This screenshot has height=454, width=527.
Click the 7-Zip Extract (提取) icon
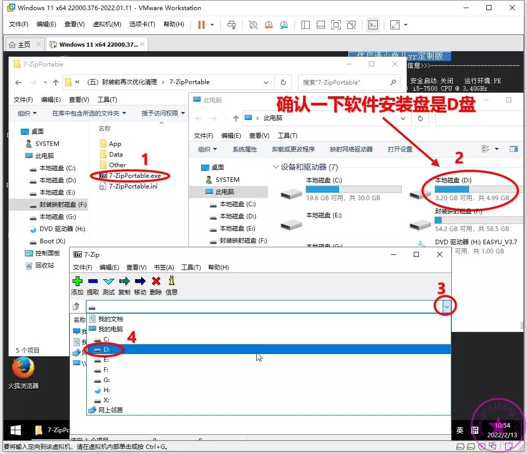(93, 282)
